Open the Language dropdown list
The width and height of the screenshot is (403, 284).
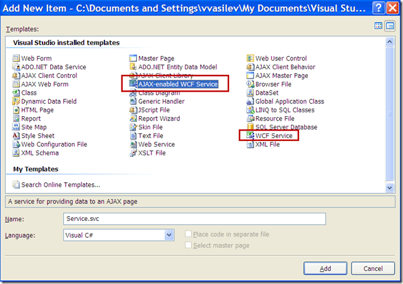coord(169,235)
